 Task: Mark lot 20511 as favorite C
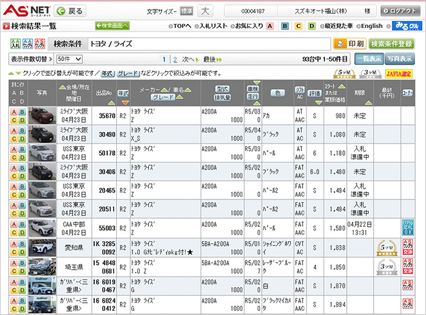point(14,213)
